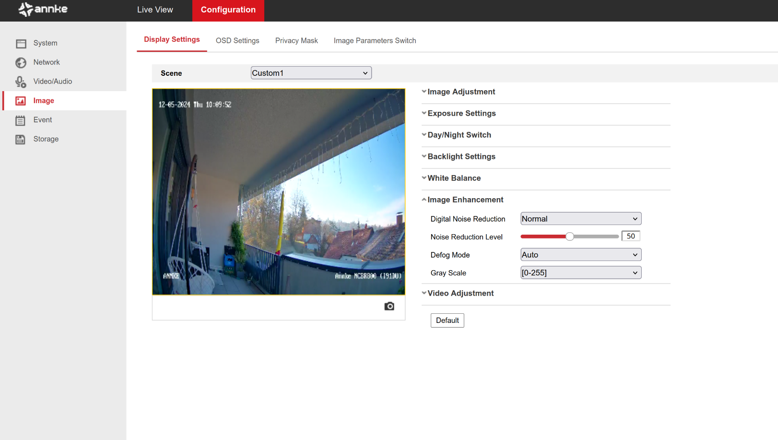The image size is (778, 440).
Task: Click the Event calendar icon
Action: click(20, 120)
